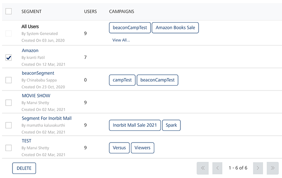
Task: Check the MOVIE SHOW segment checkbox
Action: [8, 103]
